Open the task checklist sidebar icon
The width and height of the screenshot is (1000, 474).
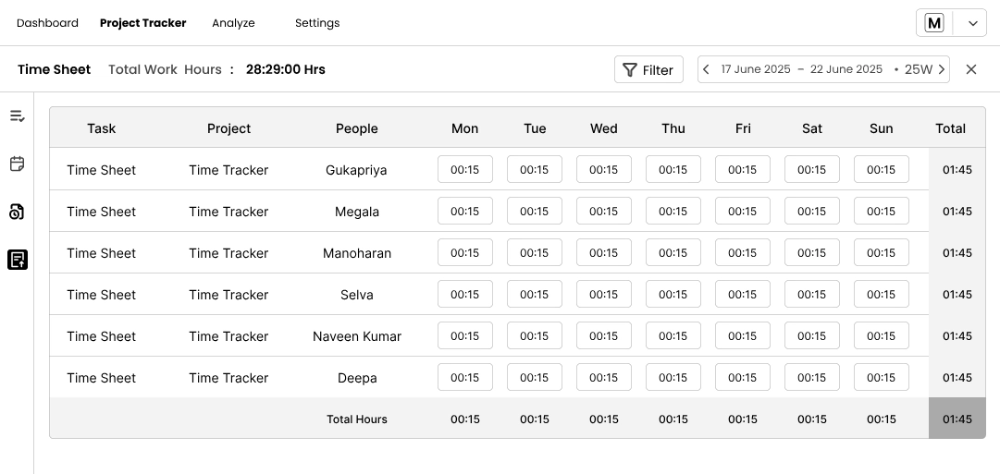tap(17, 116)
